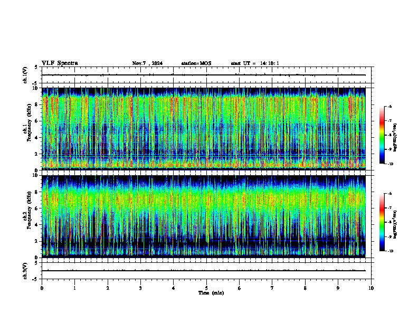This screenshot has height=323, width=418.
Task: Click the ch.1 spectrogram plot
Action: tap(204, 129)
